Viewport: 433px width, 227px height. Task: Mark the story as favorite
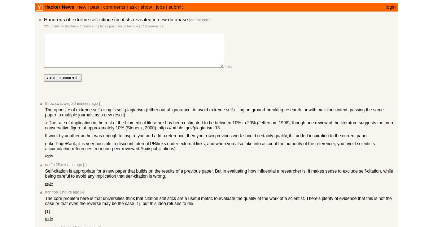tap(132, 26)
